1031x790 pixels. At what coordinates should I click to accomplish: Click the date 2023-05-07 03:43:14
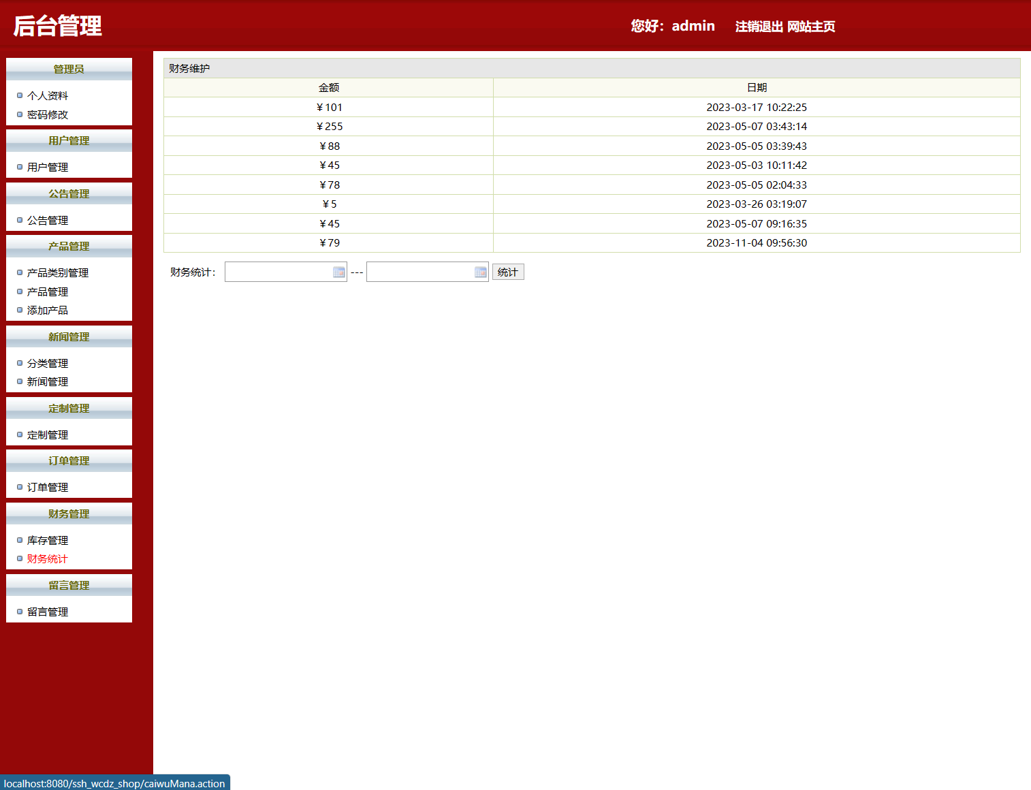(x=757, y=127)
